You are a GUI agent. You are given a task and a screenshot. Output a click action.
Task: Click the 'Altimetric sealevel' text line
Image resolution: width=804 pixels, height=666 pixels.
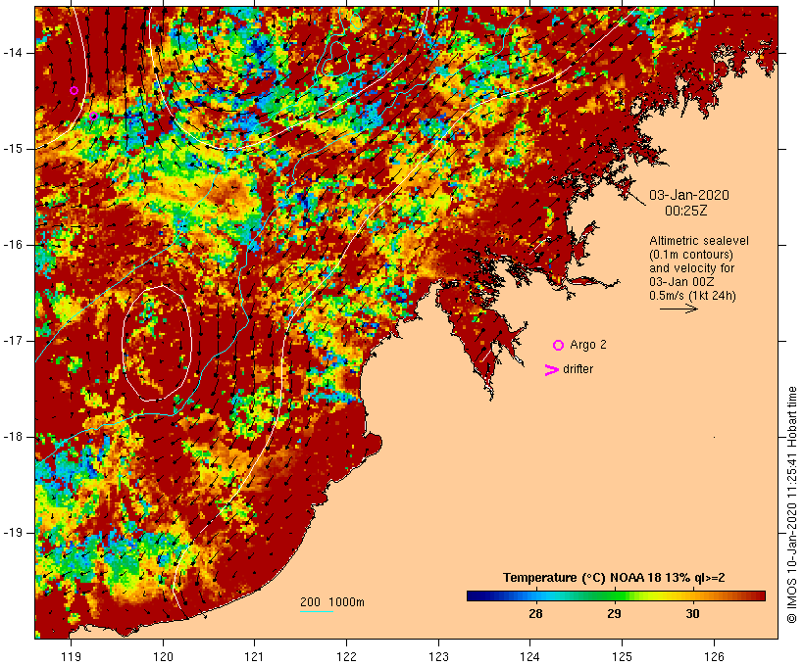point(699,241)
